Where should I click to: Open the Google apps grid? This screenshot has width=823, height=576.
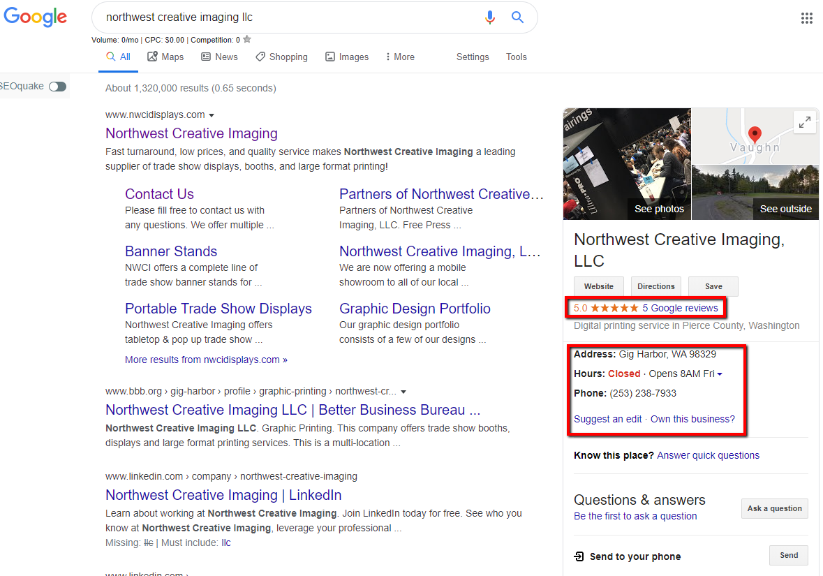click(x=807, y=18)
